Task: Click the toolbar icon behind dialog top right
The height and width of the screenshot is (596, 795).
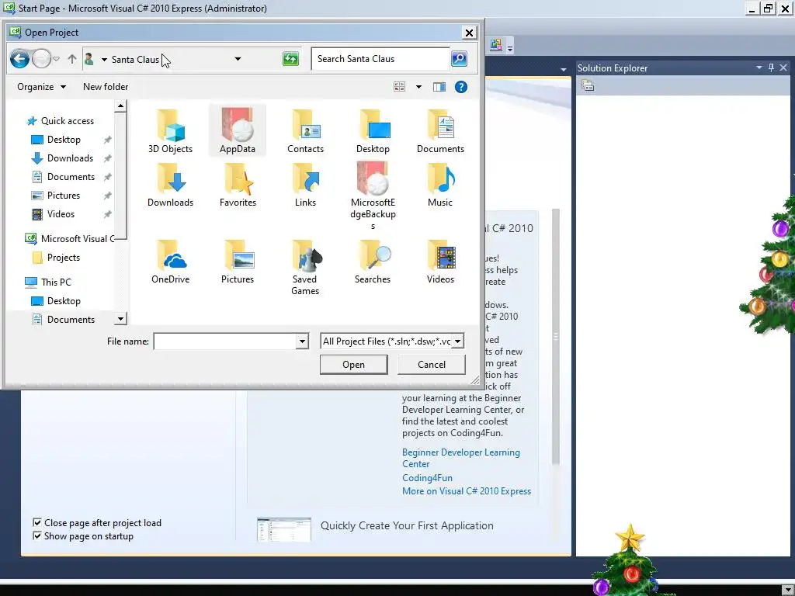Action: coord(496,45)
